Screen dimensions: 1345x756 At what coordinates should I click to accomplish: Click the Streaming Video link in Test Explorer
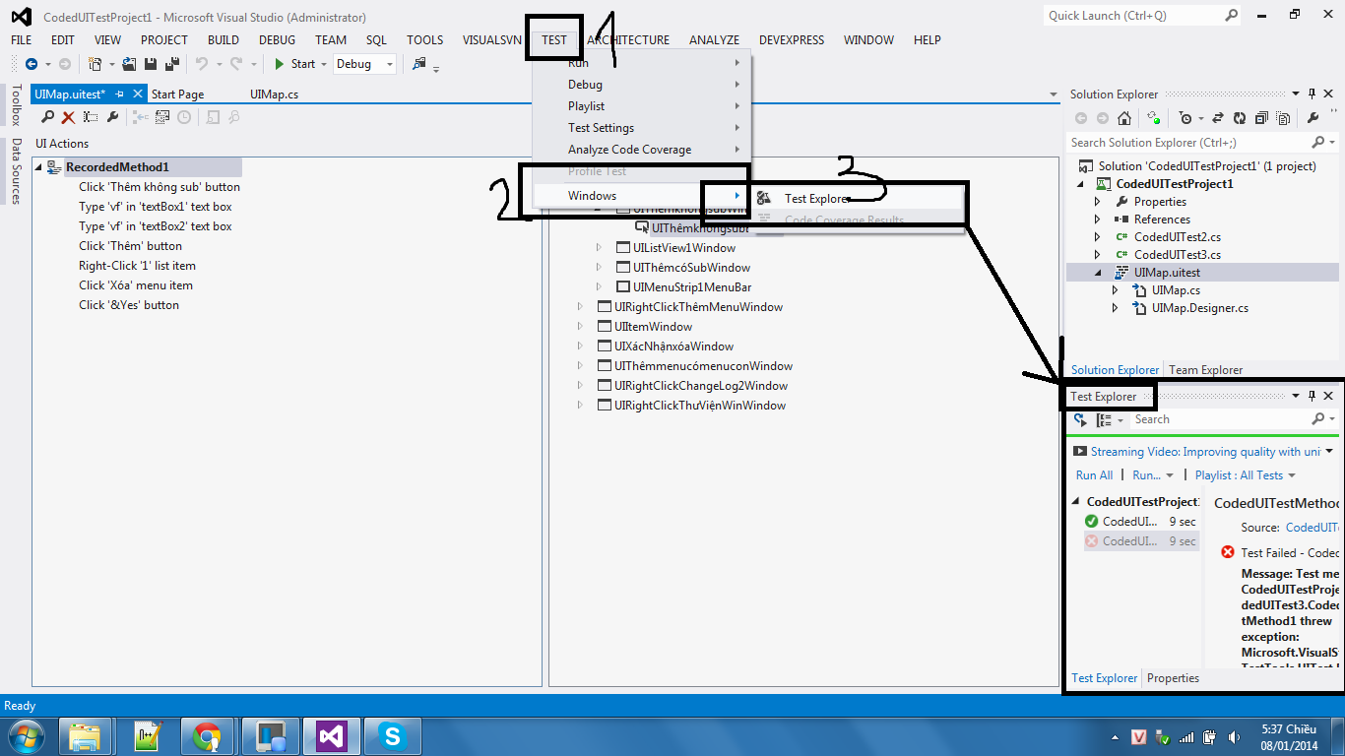coord(1205,452)
